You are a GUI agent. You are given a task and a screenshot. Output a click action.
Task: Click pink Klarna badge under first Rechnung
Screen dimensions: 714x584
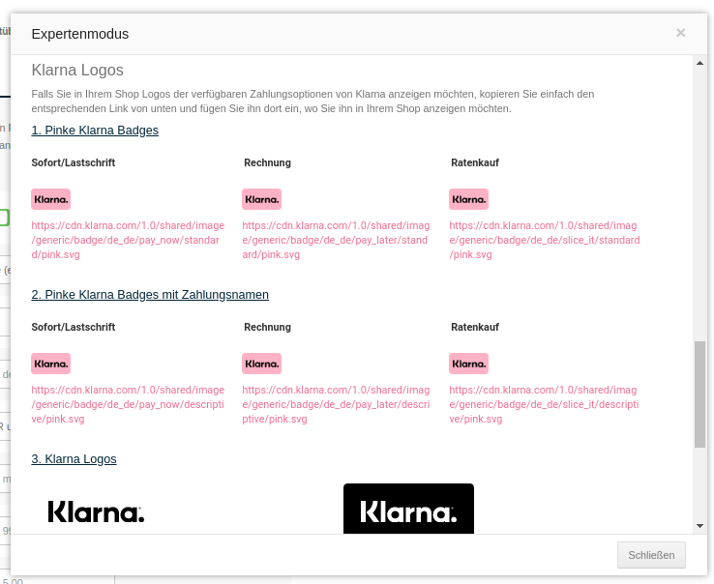(261, 199)
